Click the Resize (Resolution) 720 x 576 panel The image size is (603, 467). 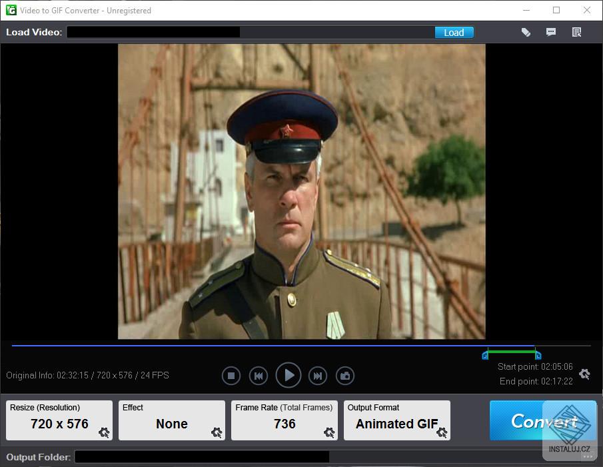[x=59, y=420]
